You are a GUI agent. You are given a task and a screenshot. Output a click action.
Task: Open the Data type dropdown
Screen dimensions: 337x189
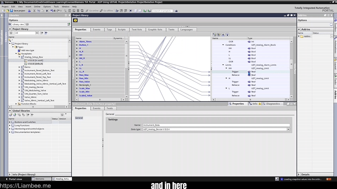[288, 129]
